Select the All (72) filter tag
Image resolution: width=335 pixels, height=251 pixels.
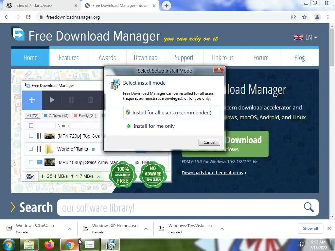click(32, 116)
